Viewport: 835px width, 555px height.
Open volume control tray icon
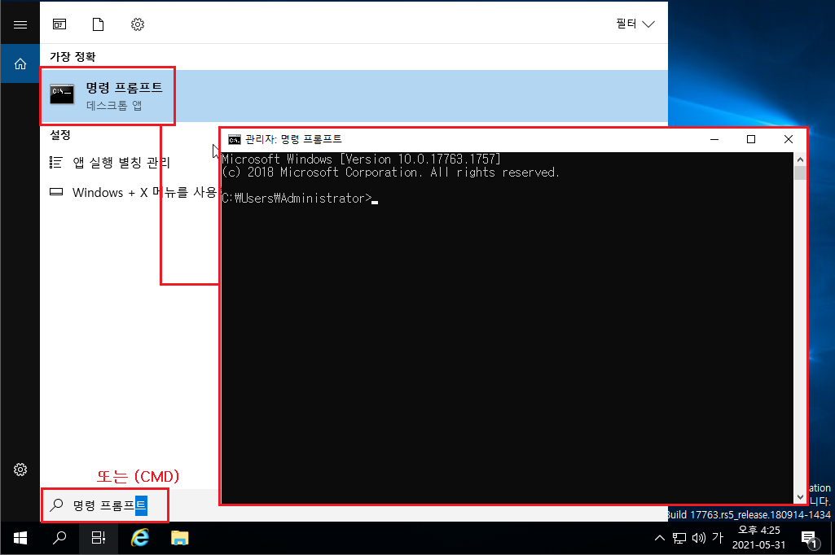click(x=698, y=538)
